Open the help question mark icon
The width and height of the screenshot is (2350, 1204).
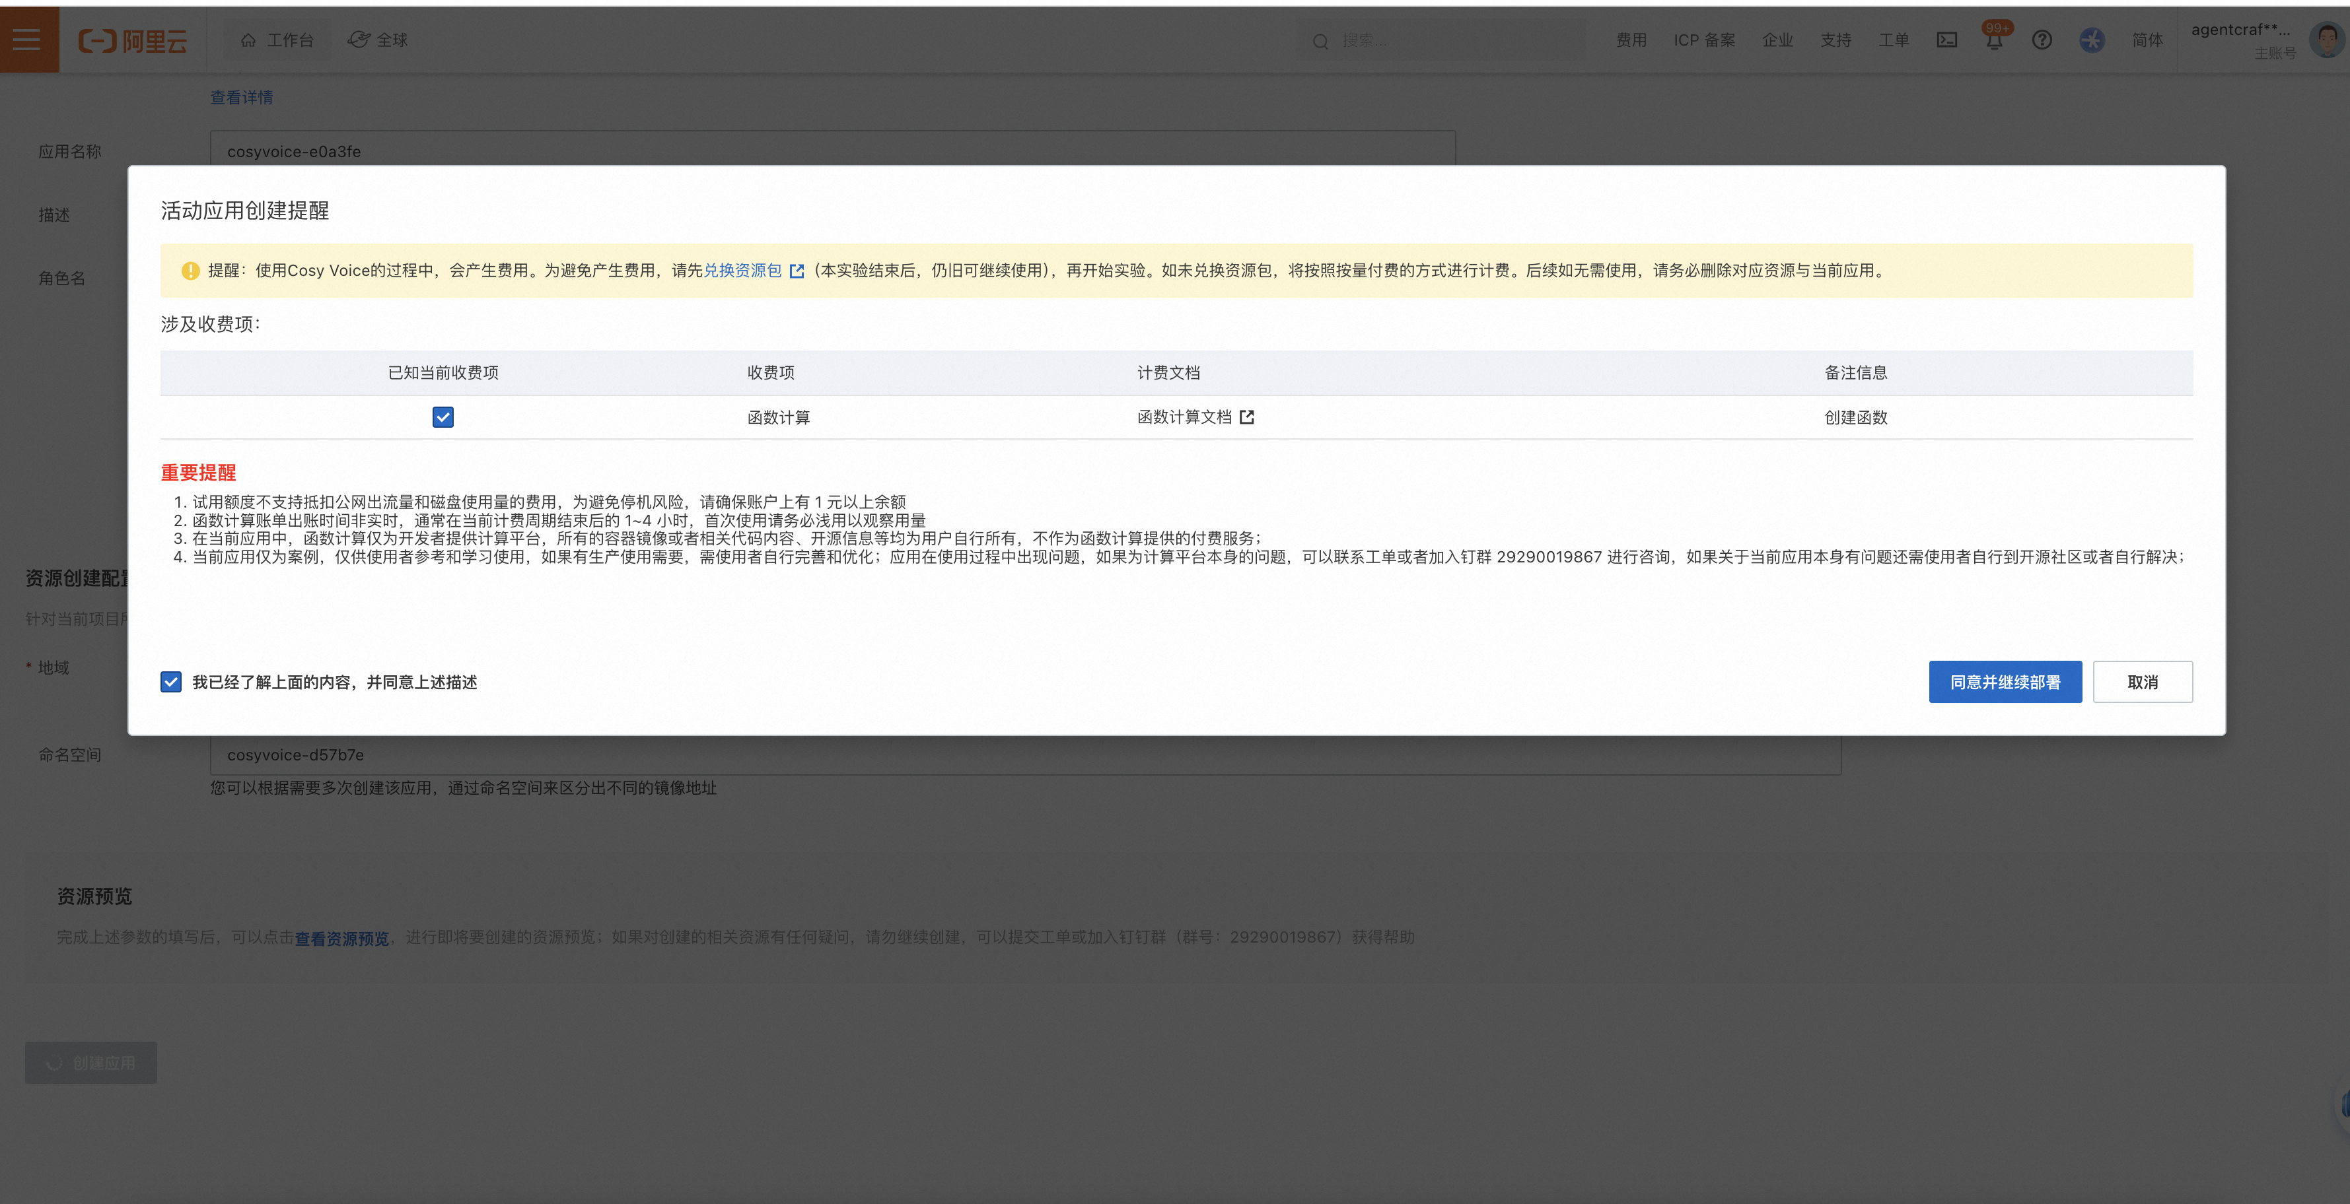2042,39
